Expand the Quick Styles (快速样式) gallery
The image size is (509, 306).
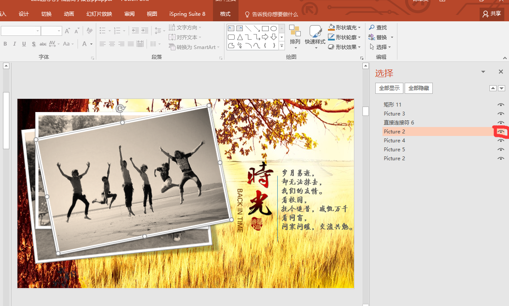tap(315, 37)
